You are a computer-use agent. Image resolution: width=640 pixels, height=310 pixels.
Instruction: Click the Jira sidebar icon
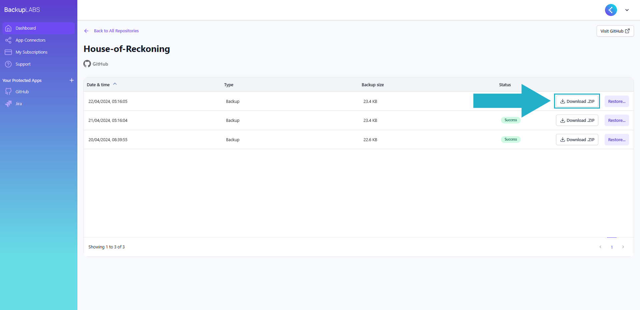[x=8, y=104]
